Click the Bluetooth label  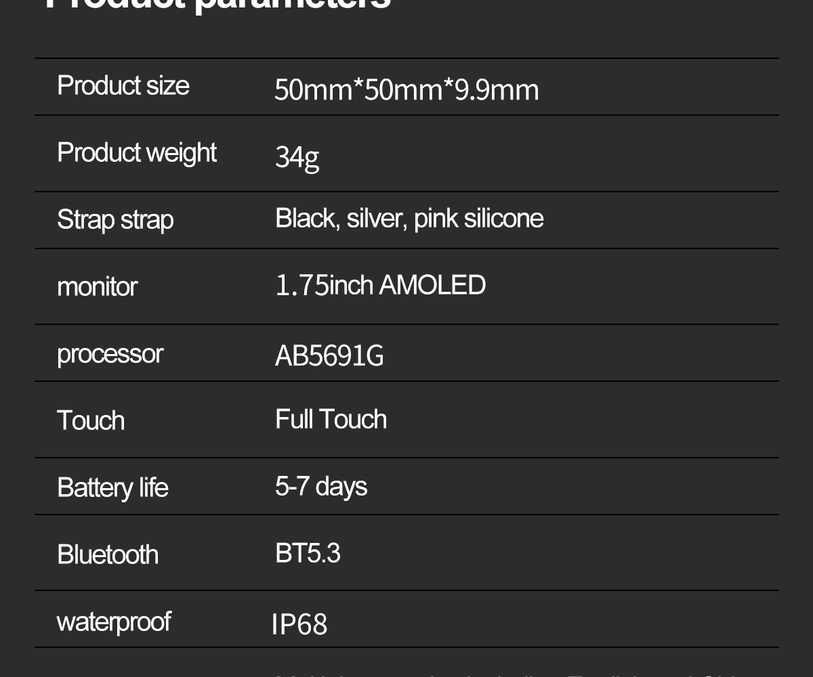click(x=108, y=554)
